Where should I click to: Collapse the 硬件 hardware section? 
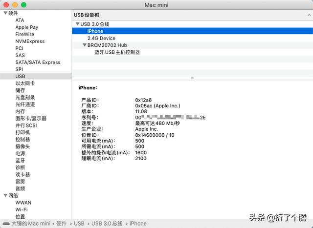click(5, 13)
